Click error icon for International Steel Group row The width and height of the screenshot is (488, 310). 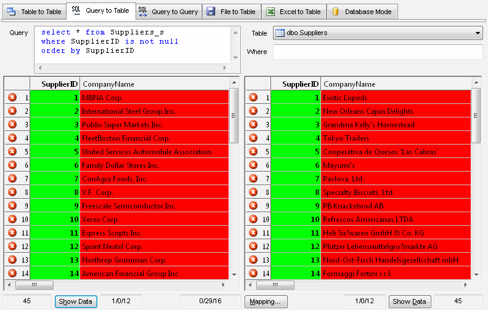click(12, 111)
